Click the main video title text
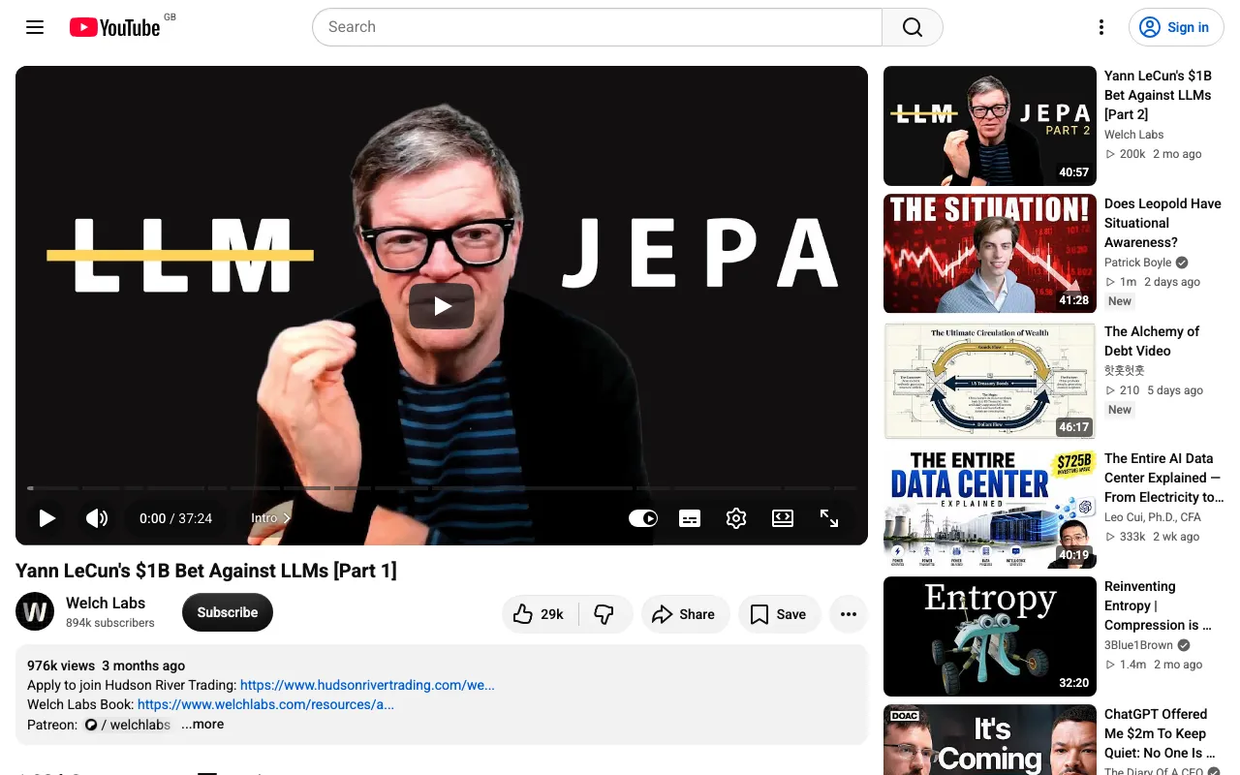 point(206,571)
